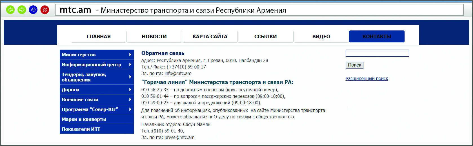Open Тендеры, закупки, объявления menu item

click(97, 77)
